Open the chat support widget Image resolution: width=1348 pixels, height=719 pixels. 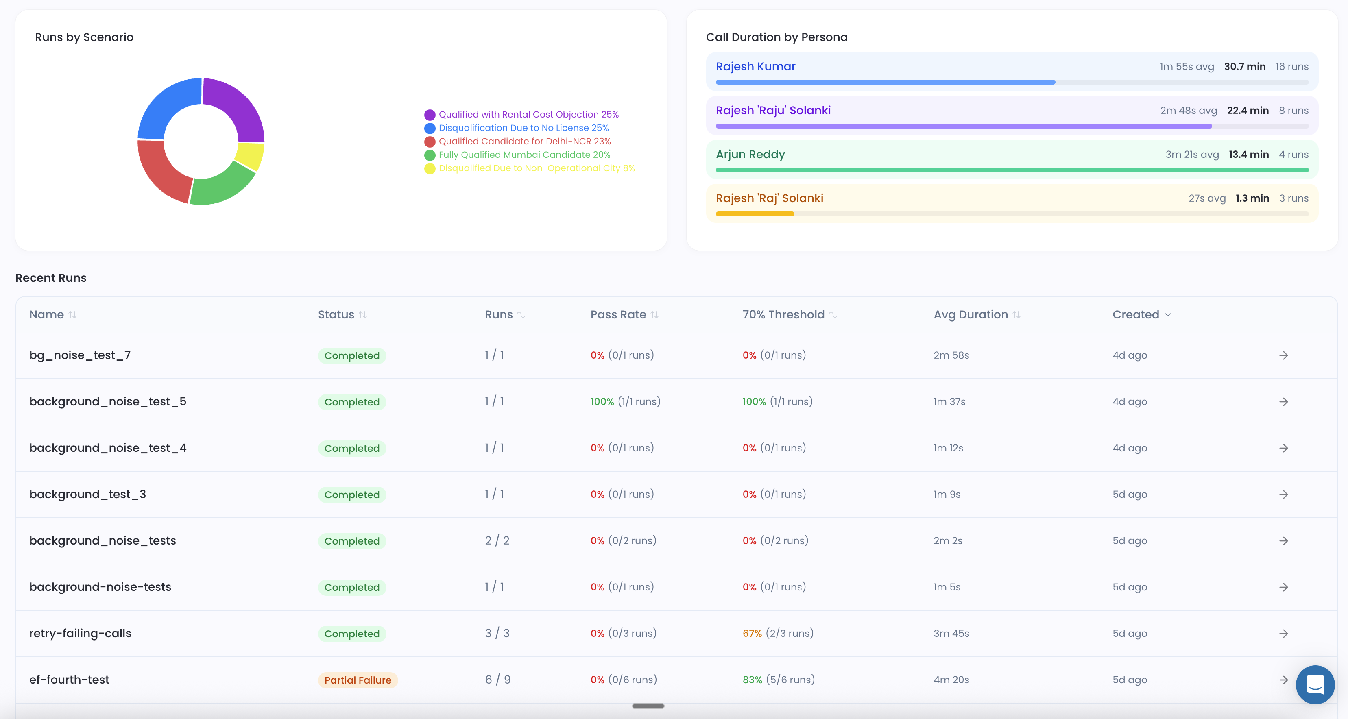pos(1315,684)
